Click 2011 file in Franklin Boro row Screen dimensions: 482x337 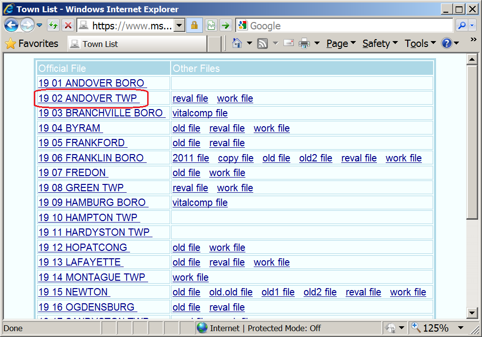pyautogui.click(x=191, y=158)
